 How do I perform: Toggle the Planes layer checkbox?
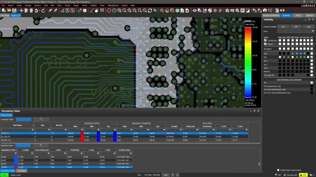tap(265, 44)
